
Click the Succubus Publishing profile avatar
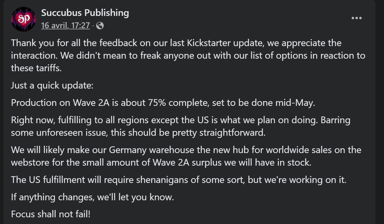(x=24, y=19)
